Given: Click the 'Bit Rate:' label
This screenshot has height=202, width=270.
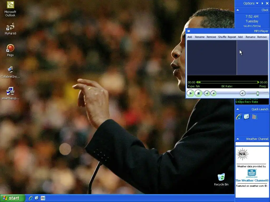Looking at the screenshot, I should (x=227, y=86).
